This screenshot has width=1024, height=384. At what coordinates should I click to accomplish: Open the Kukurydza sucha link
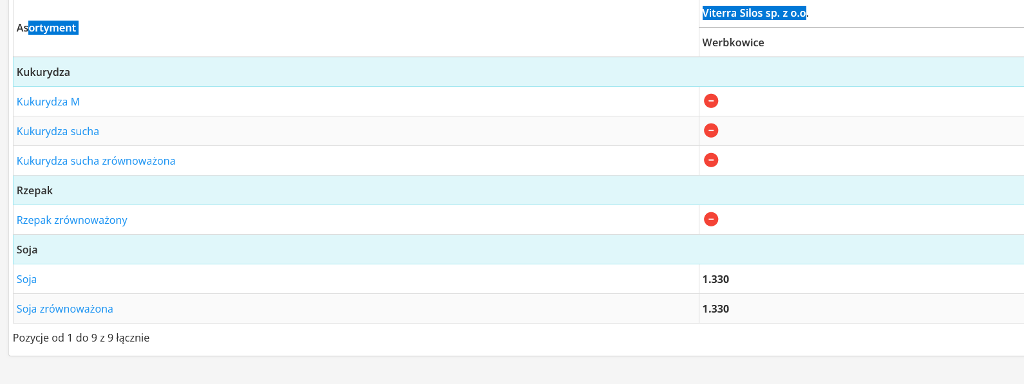58,131
